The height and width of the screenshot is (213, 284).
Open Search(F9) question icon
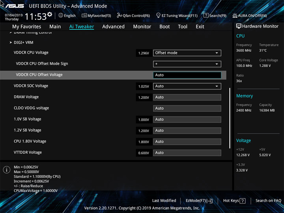206,15
